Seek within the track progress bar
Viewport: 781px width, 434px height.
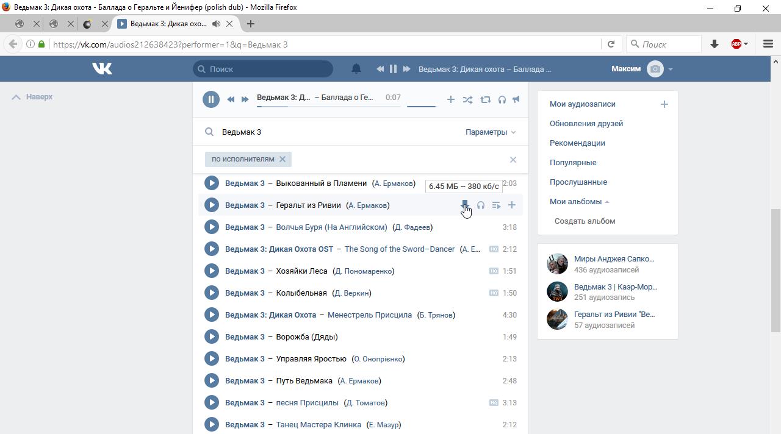[329, 106]
